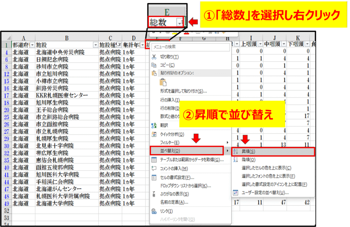Click the ascending sort A-Z icon
The width and height of the screenshot is (350, 227).
tap(235, 151)
